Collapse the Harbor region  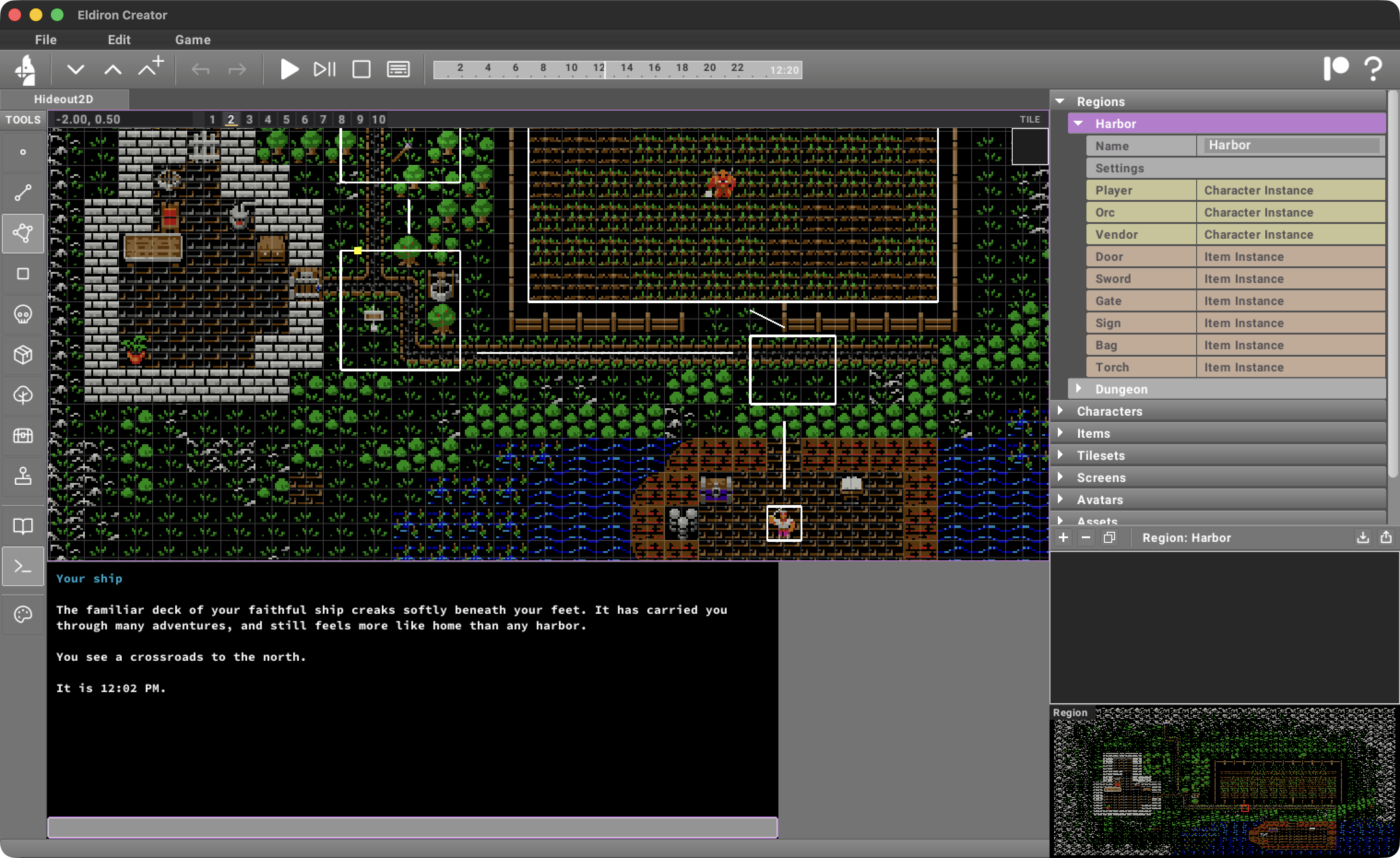[1079, 123]
